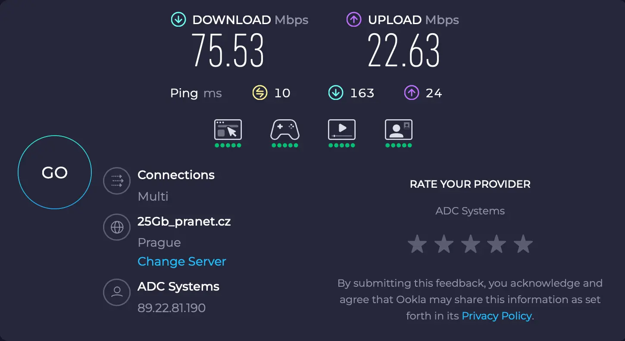Click the upload latency purple arrow showing 24

coord(411,93)
